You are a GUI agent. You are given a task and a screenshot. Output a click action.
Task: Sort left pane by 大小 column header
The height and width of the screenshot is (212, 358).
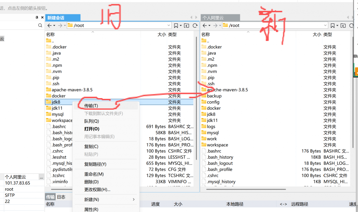click(x=161, y=34)
